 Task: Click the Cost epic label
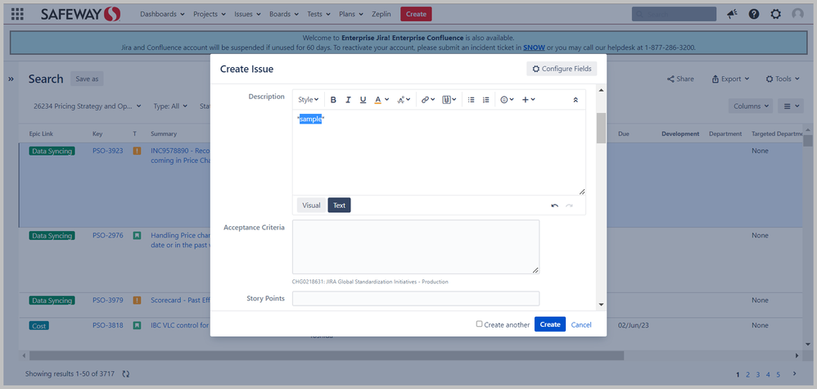[x=39, y=325]
